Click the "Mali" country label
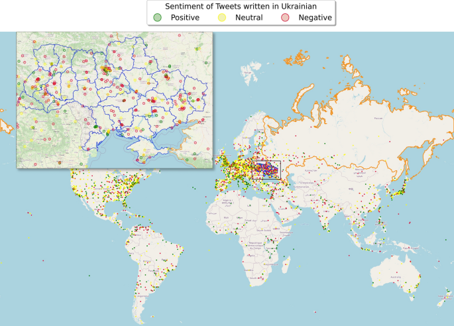 click(x=226, y=217)
